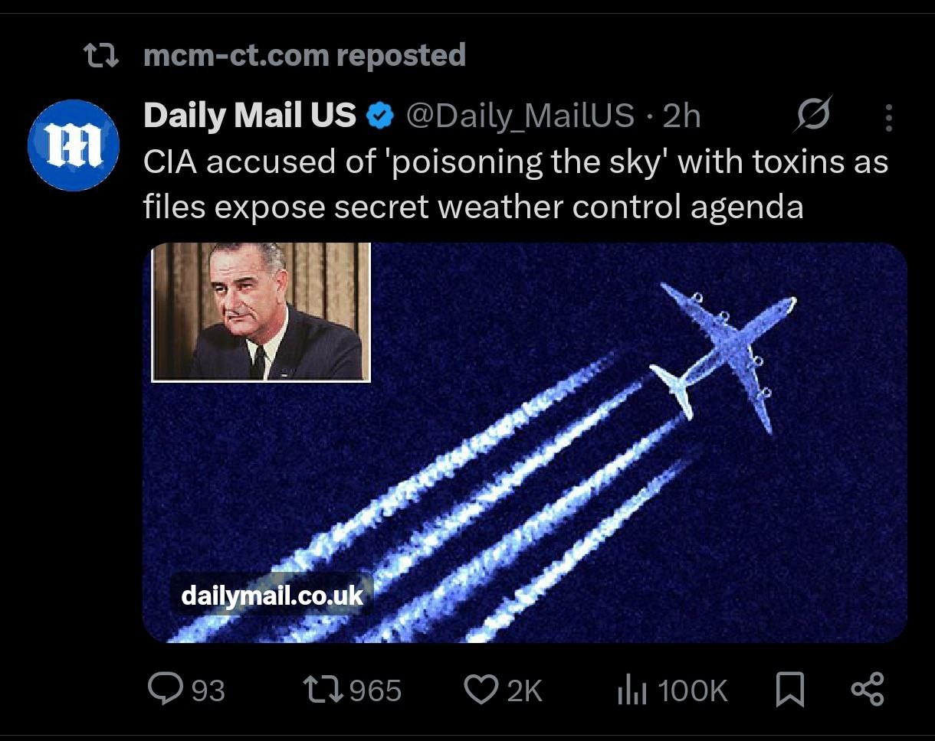Click the 100K views count
935x741 pixels.
692,690
